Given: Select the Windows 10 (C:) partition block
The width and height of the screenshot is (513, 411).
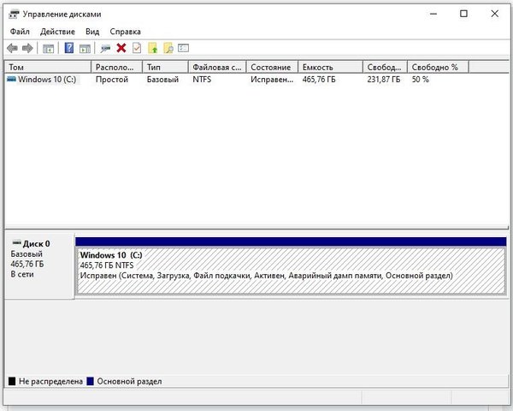Looking at the screenshot, I should [x=291, y=271].
